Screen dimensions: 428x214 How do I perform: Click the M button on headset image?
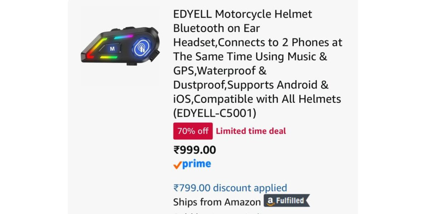pos(112,49)
